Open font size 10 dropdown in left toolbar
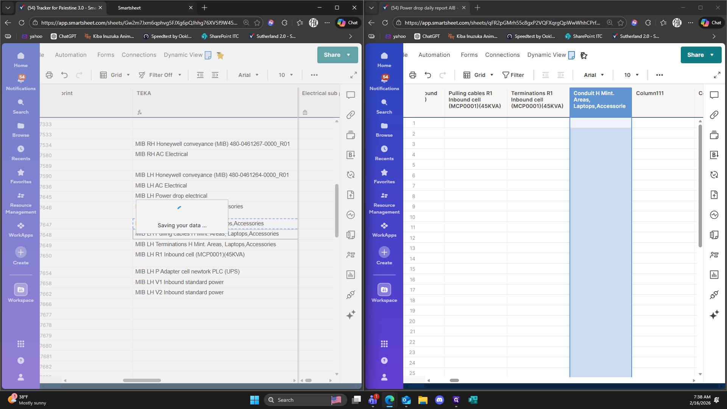 (286, 75)
